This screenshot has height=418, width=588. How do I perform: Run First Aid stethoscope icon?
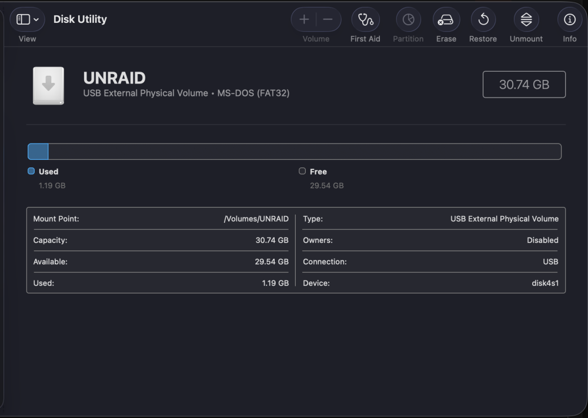(366, 19)
